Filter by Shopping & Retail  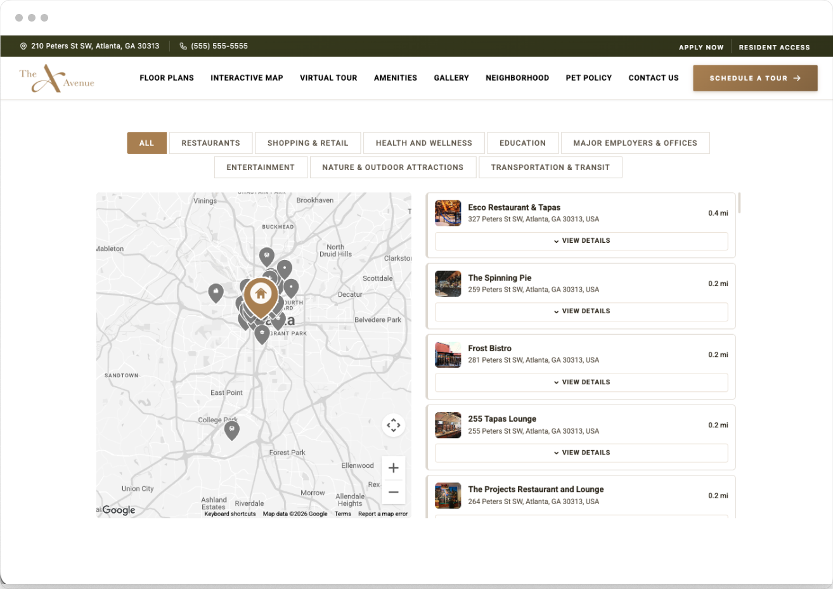click(x=307, y=143)
